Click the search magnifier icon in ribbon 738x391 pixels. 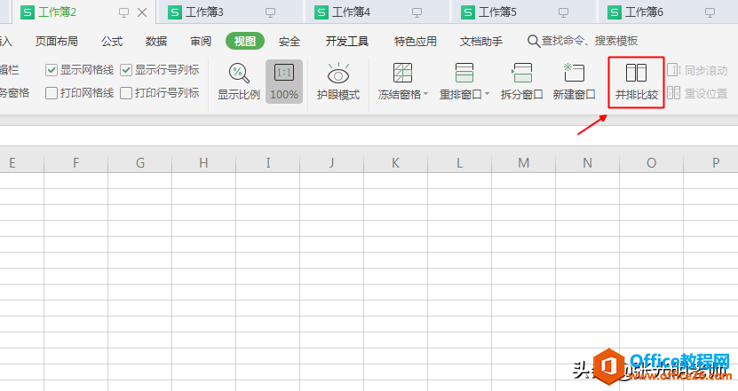tap(533, 42)
